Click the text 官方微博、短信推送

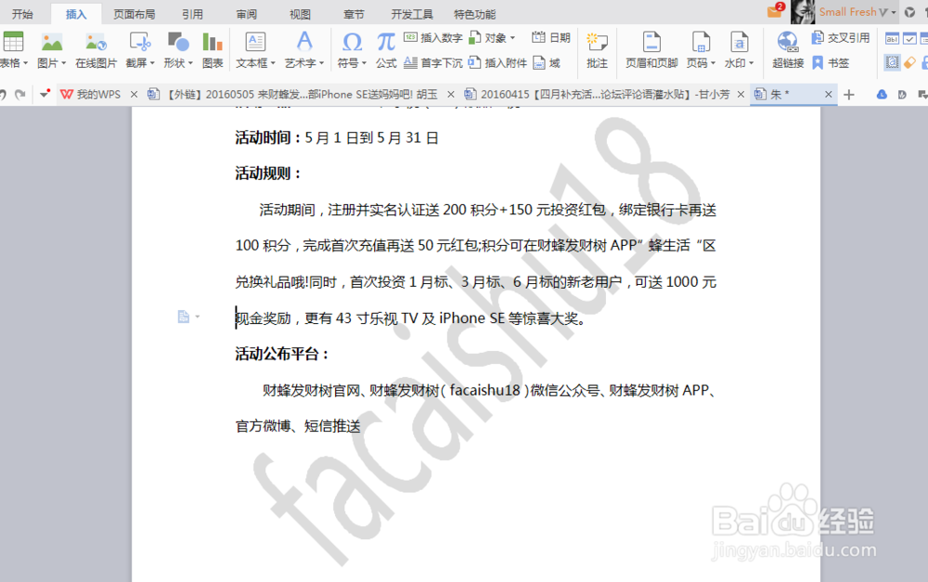[298, 426]
